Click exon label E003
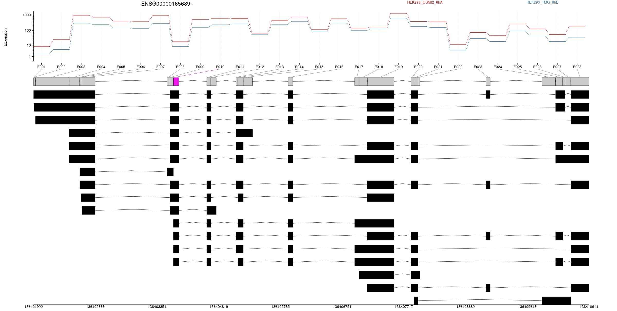 tap(81, 67)
